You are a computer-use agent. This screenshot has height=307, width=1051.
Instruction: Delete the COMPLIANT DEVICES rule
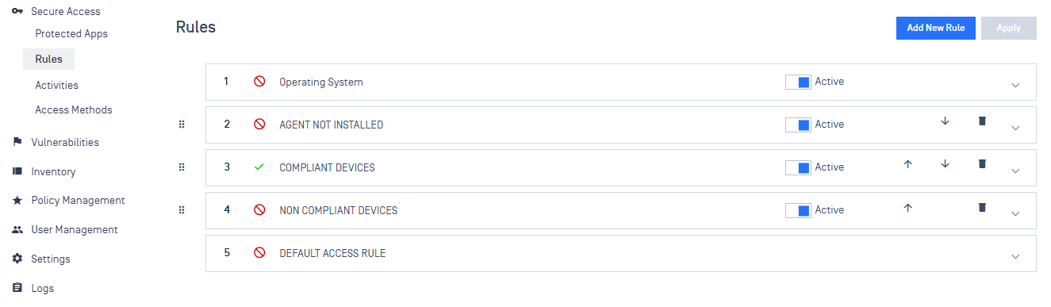coord(982,164)
